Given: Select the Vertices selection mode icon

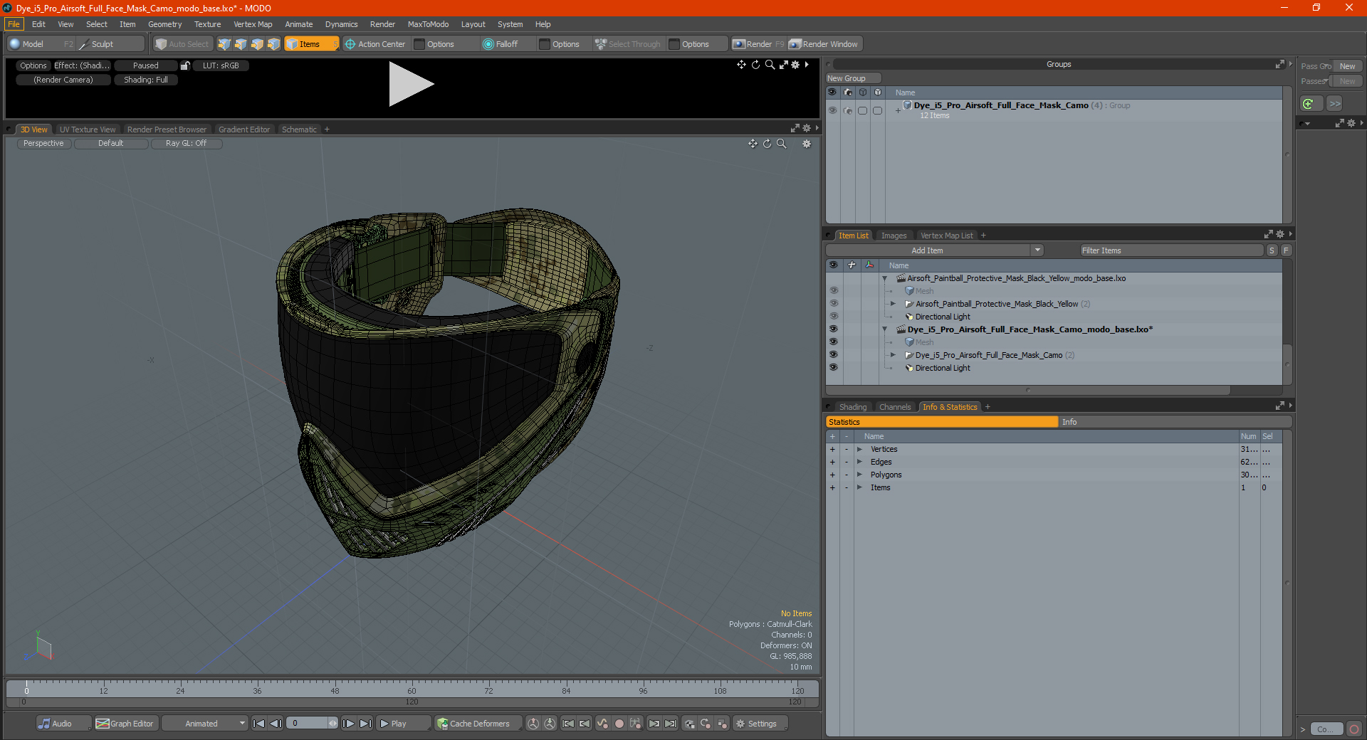Looking at the screenshot, I should click(224, 44).
